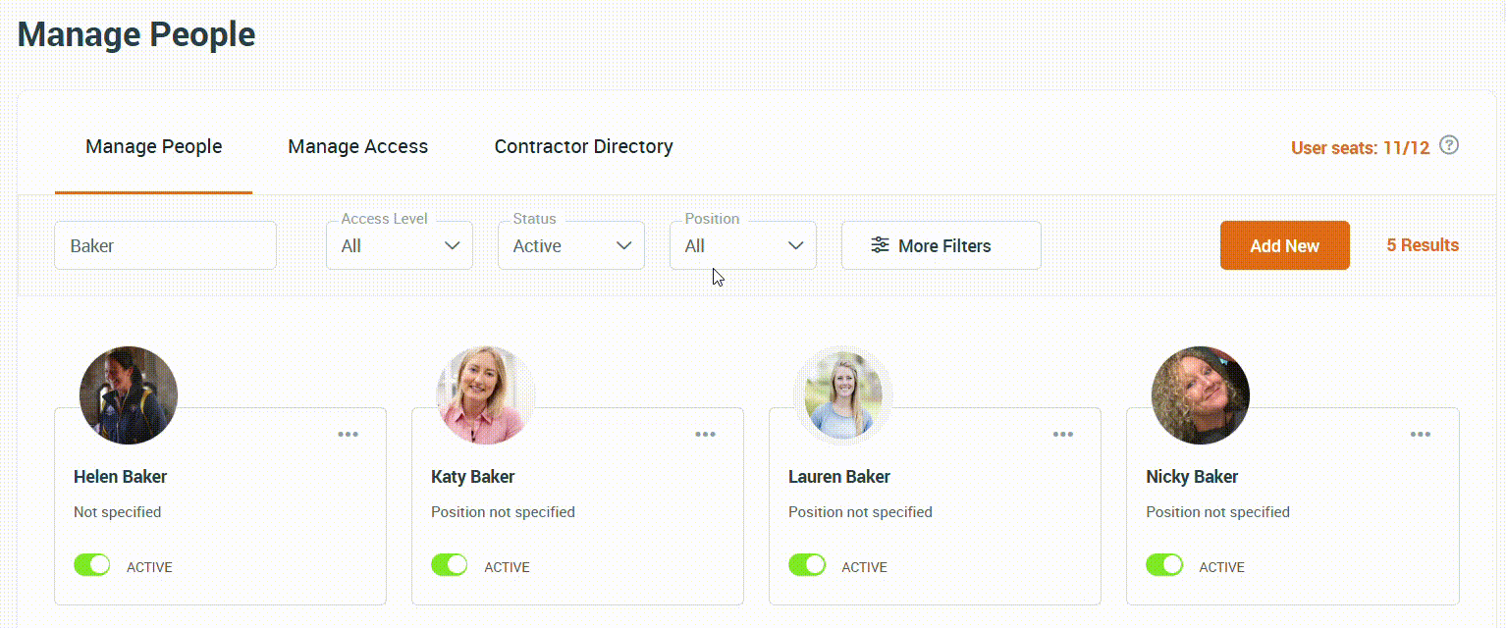Image resolution: width=1506 pixels, height=628 pixels.
Task: Expand the Access Level dropdown
Action: coord(400,246)
